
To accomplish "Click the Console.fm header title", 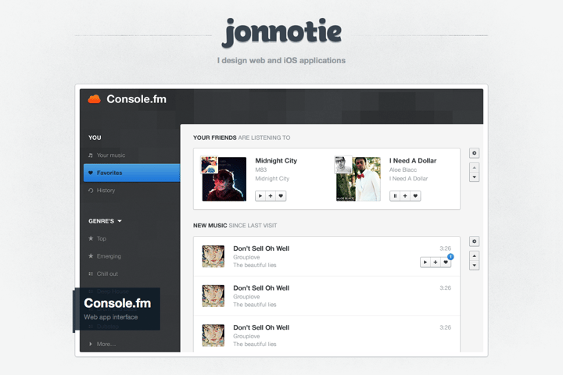I will tap(136, 99).
